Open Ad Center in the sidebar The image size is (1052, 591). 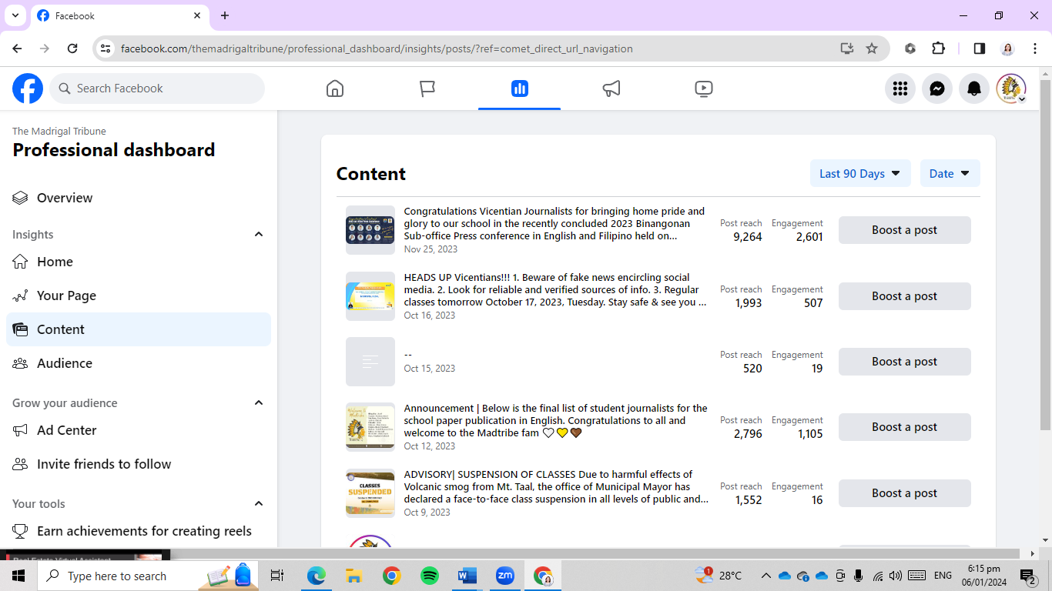pos(139,430)
